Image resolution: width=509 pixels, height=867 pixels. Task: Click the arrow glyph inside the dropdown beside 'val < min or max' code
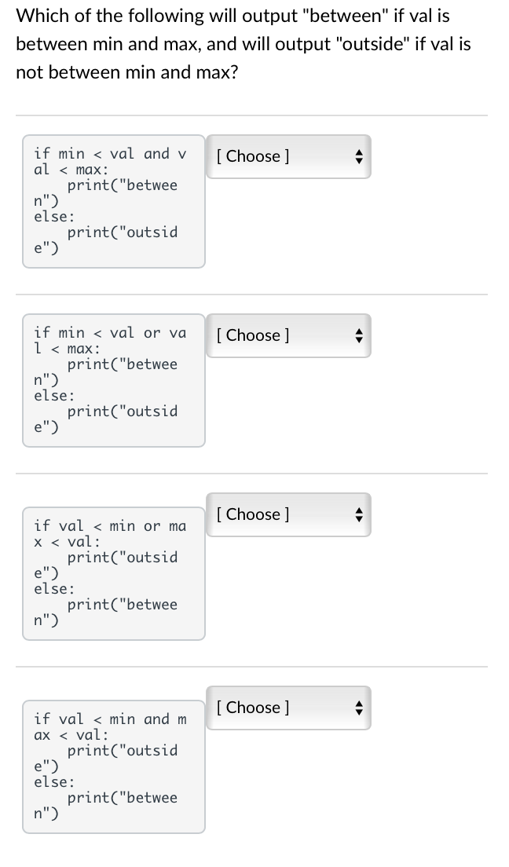358,514
